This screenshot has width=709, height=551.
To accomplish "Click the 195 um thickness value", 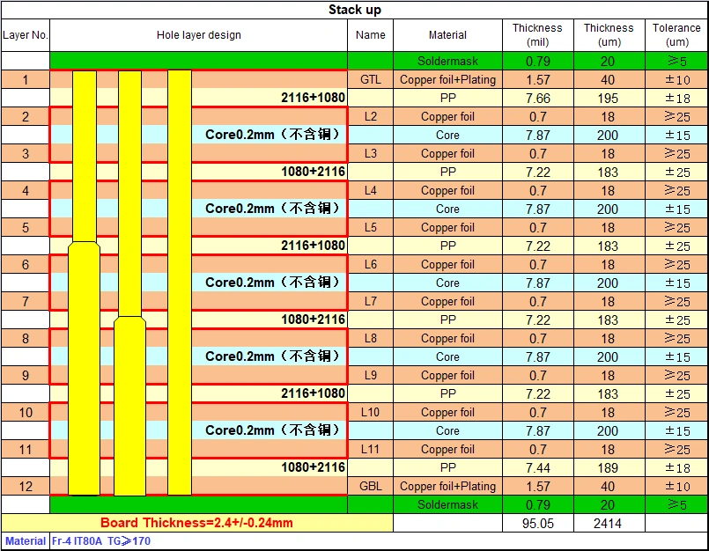I will tap(609, 98).
